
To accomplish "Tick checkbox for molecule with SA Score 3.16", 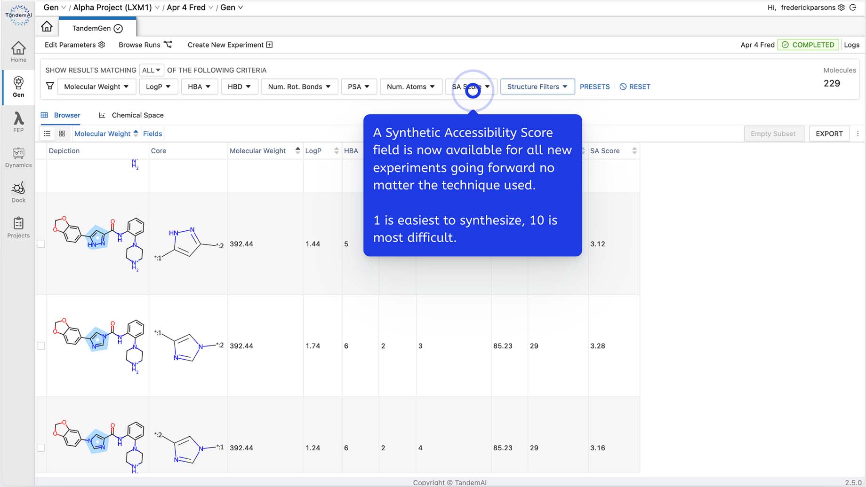I will pos(41,448).
